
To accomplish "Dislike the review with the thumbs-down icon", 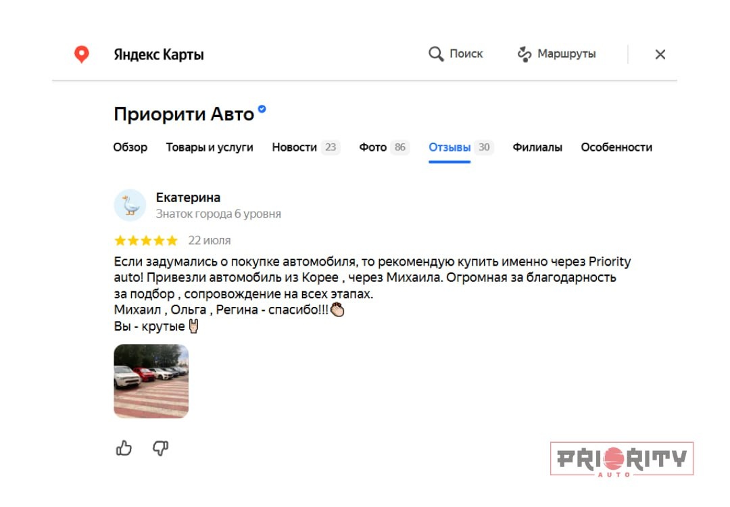I will click(161, 448).
